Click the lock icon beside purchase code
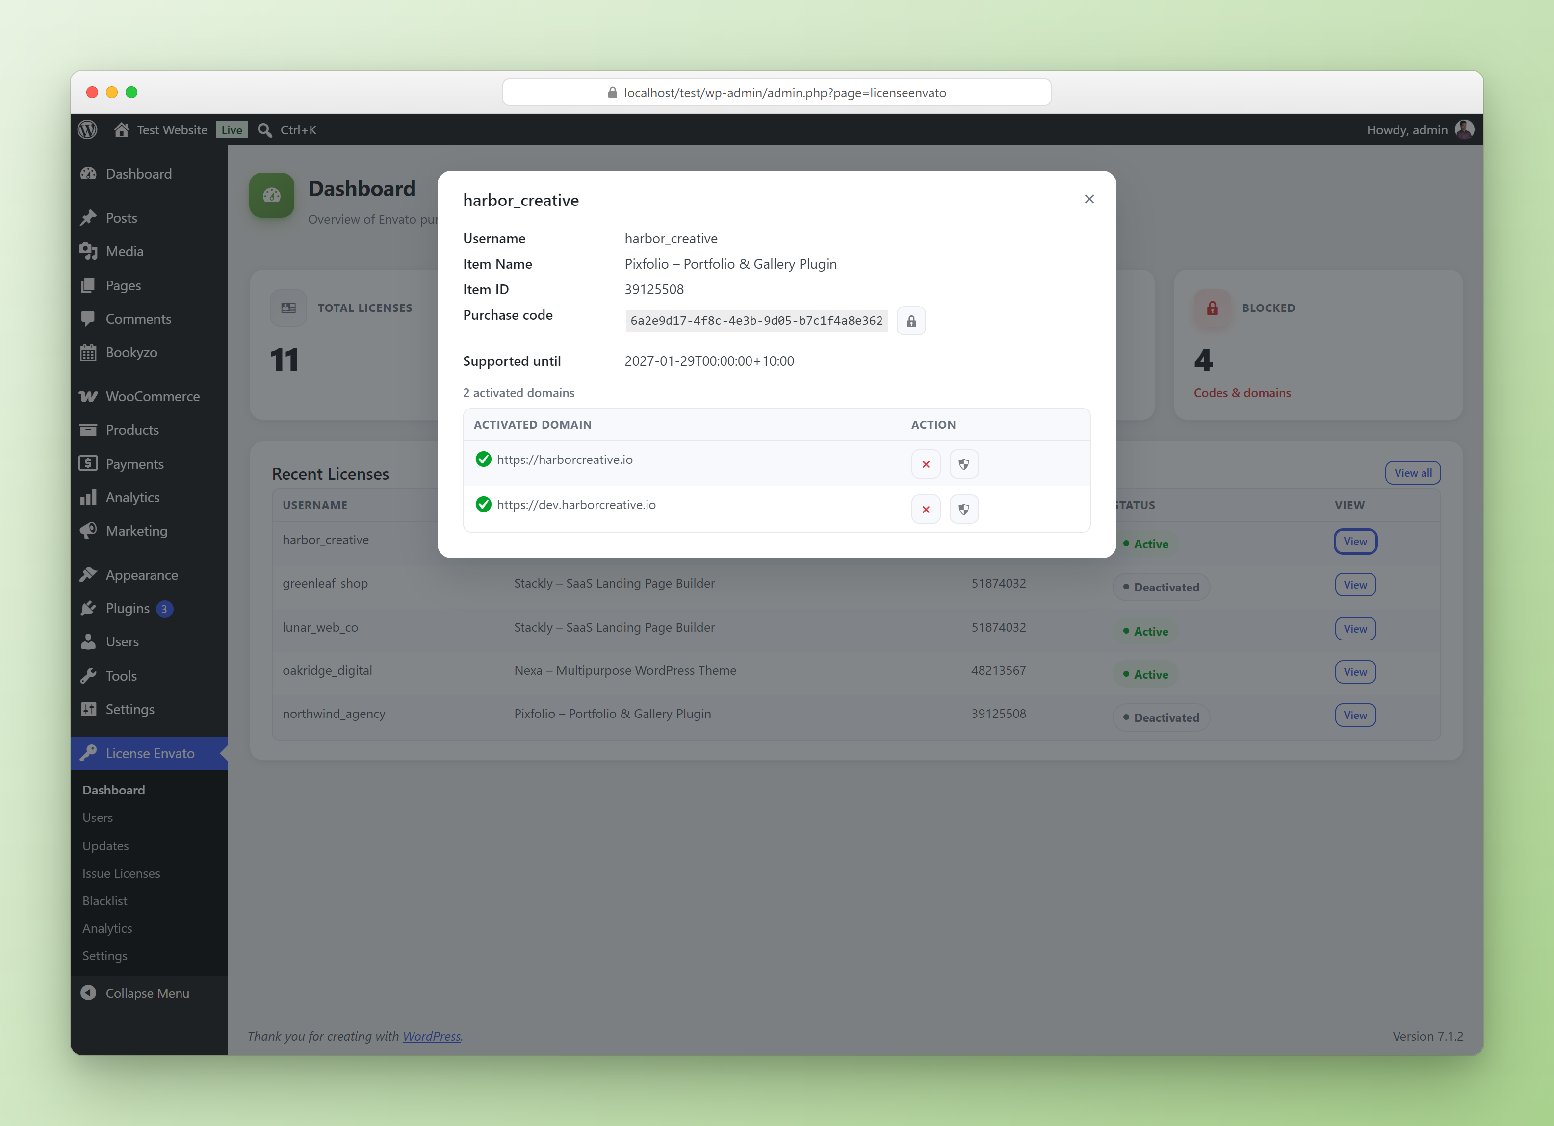This screenshot has height=1126, width=1554. click(x=911, y=321)
